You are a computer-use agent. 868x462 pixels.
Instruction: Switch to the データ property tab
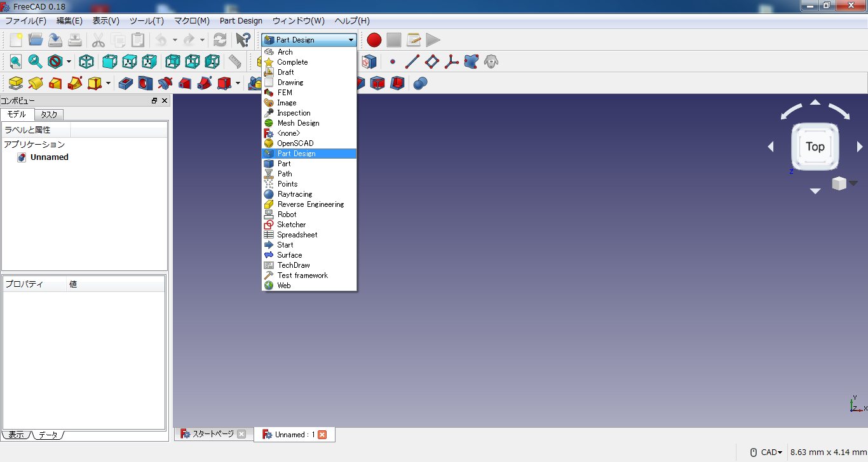point(48,435)
